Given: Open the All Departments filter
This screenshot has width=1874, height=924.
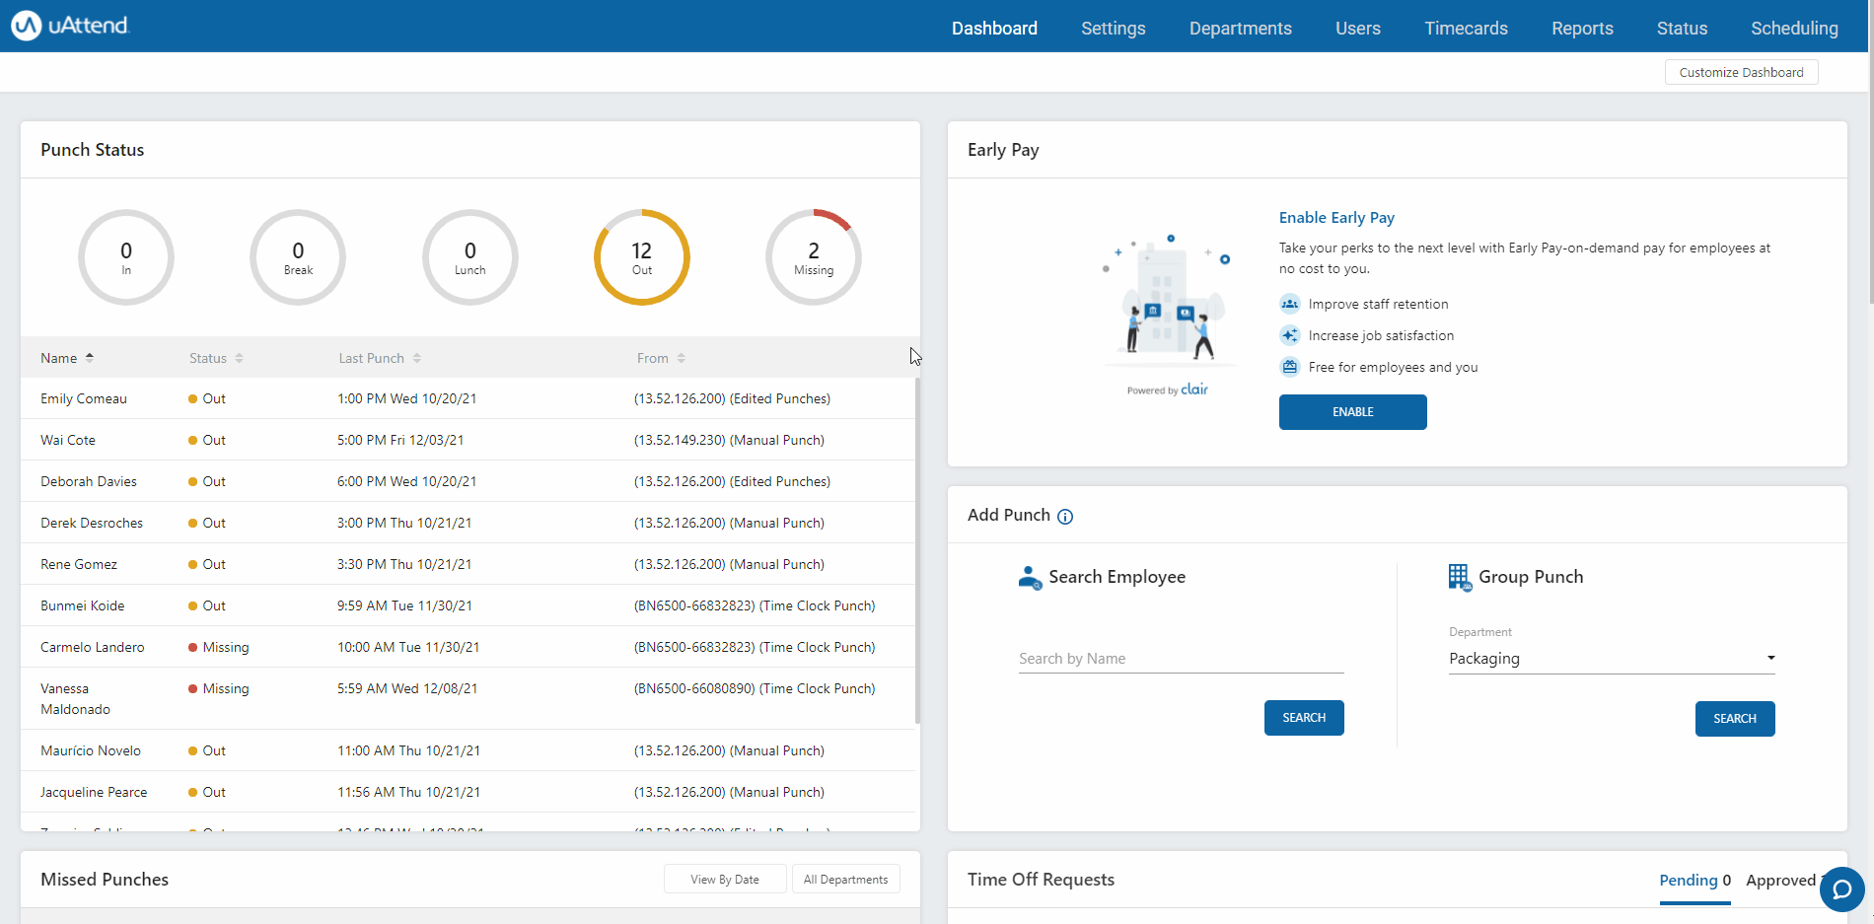Looking at the screenshot, I should (845, 880).
